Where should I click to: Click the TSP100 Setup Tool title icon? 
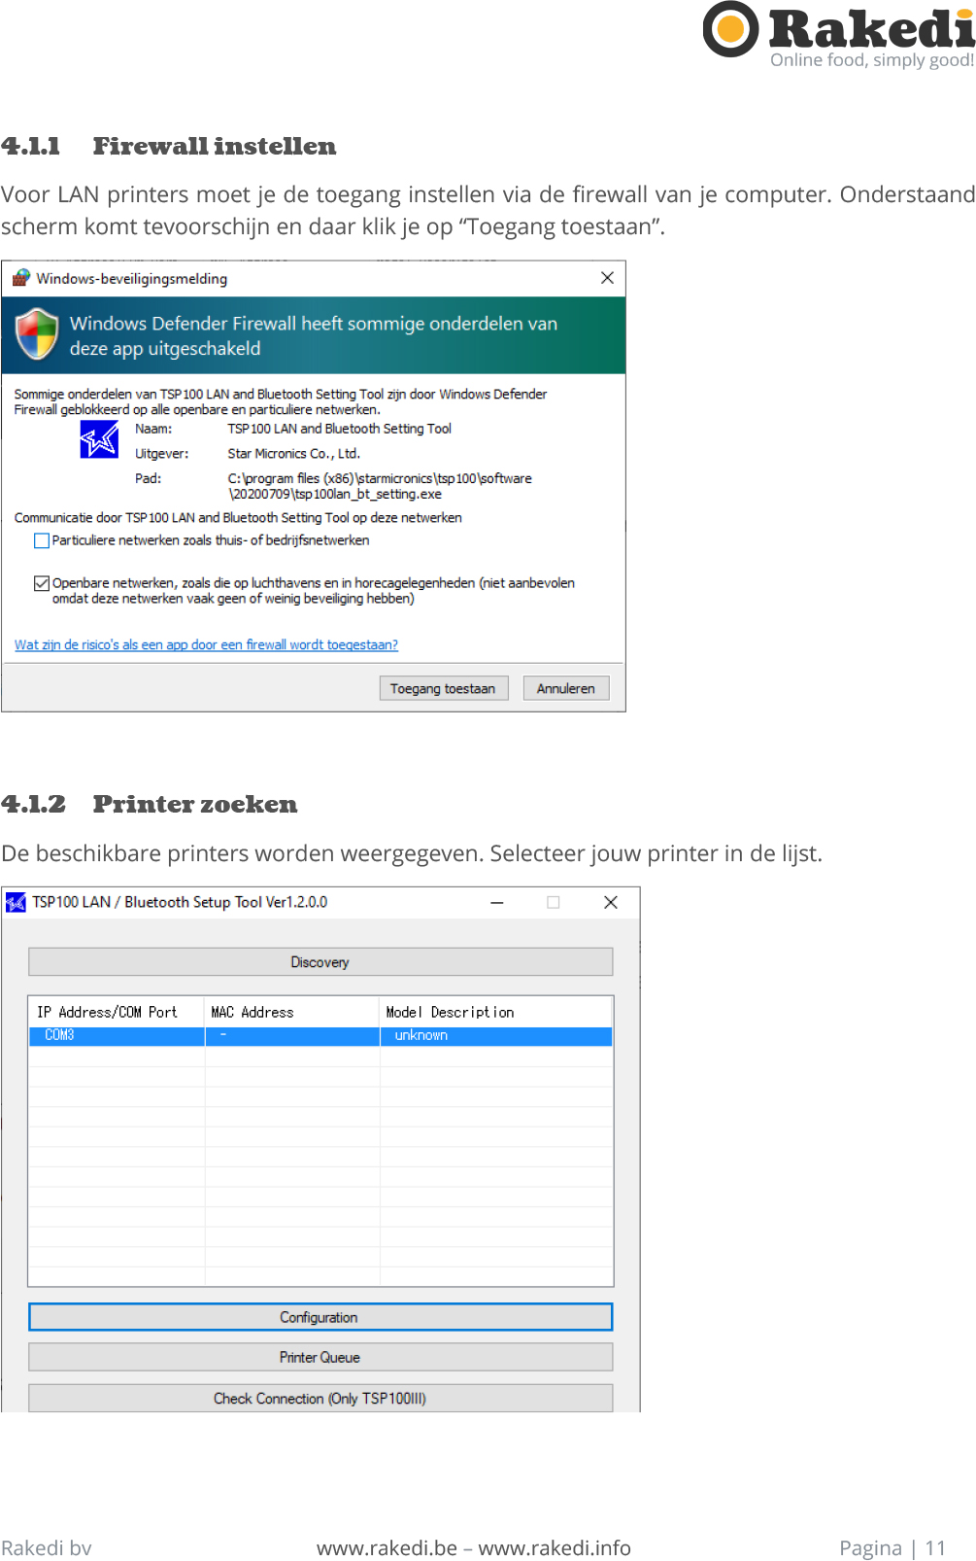[x=17, y=903]
